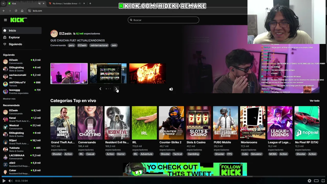Screen dimensions: 327x184
Task: Open League of Legends category cover
Action: (280, 123)
